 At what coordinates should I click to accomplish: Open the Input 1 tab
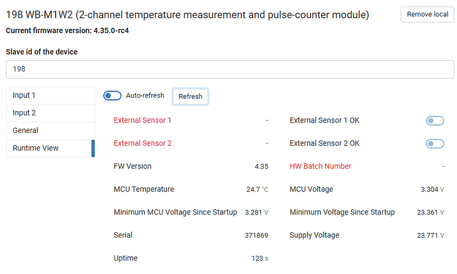[50, 95]
